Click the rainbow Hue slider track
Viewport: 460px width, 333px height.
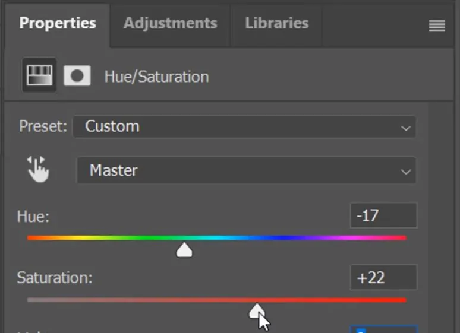point(217,238)
